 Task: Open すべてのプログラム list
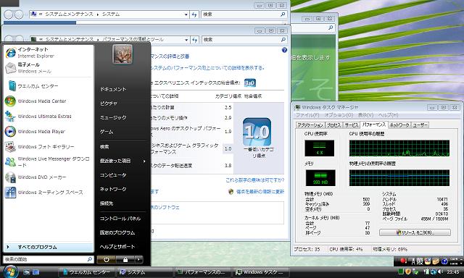coord(49,247)
